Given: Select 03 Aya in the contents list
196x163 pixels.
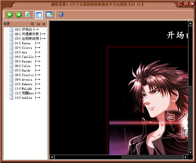Looking at the screenshot, I should (x=28, y=52).
